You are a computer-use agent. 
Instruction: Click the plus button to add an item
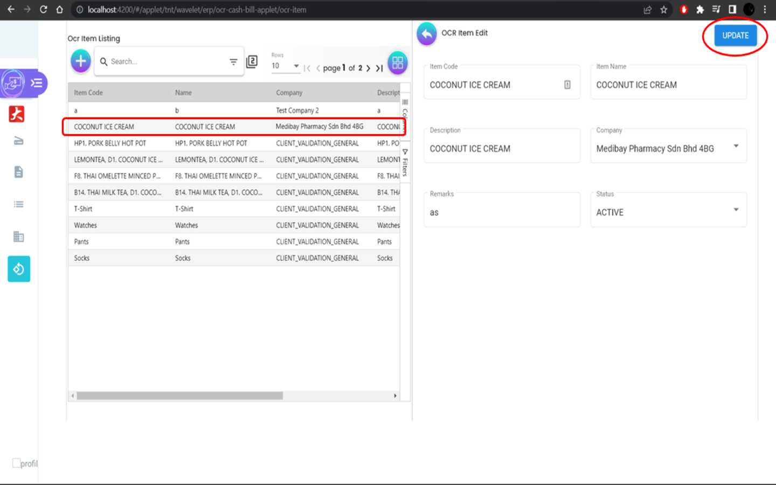pos(81,61)
